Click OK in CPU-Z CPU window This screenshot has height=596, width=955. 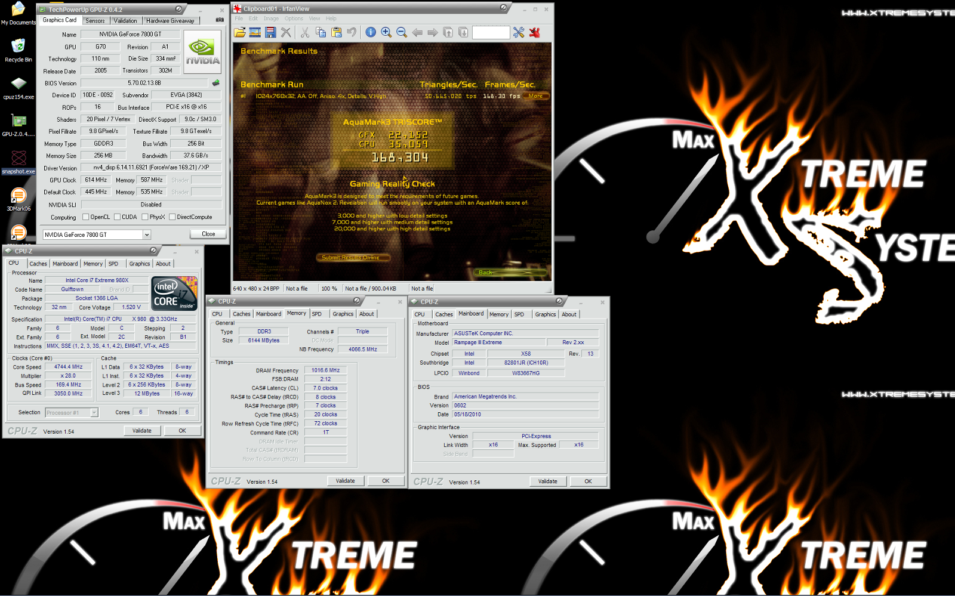182,430
